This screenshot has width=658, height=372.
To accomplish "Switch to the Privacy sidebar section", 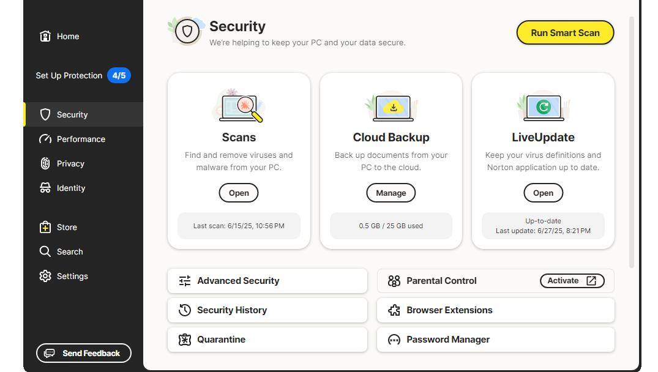I will click(x=70, y=163).
